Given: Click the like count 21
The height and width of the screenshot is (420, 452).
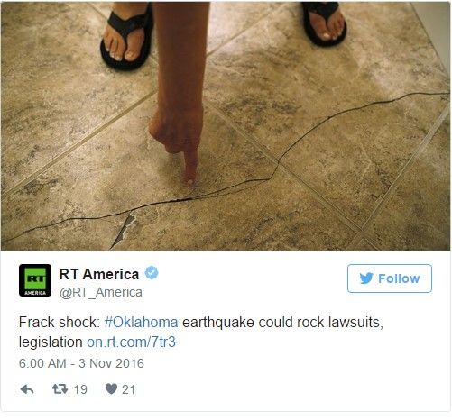Looking at the screenshot, I should click(x=128, y=389).
